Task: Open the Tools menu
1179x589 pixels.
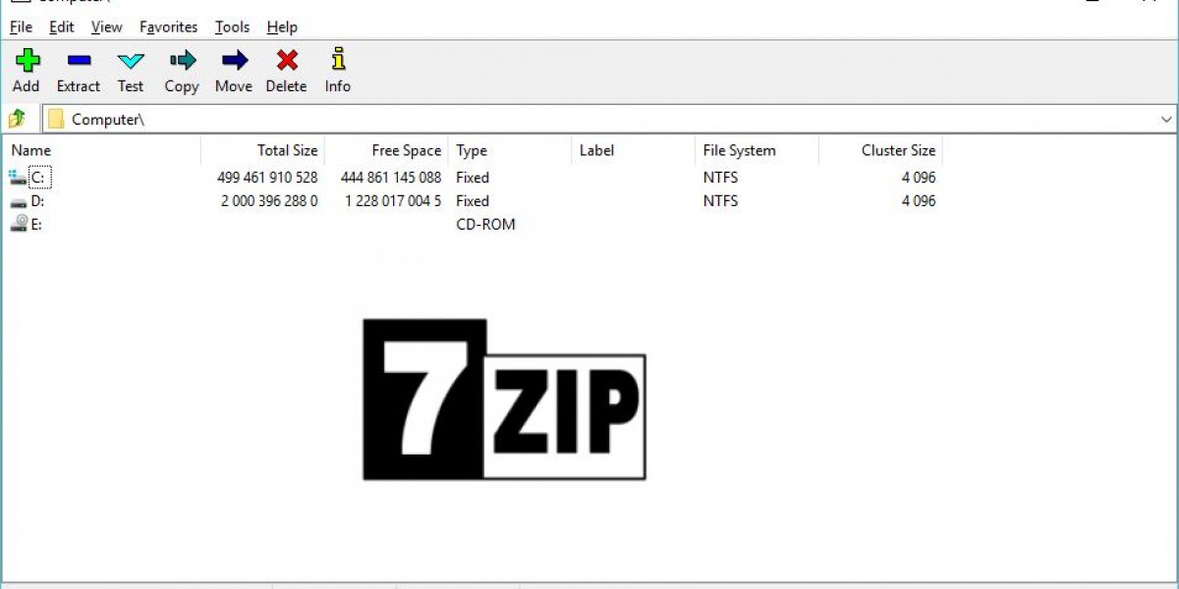Action: [232, 27]
